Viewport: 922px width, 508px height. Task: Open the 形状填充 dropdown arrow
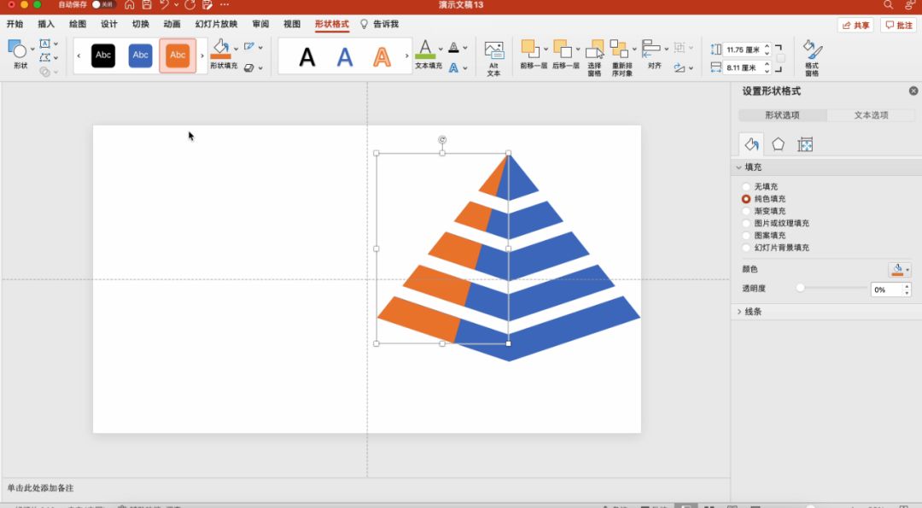[x=236, y=49]
